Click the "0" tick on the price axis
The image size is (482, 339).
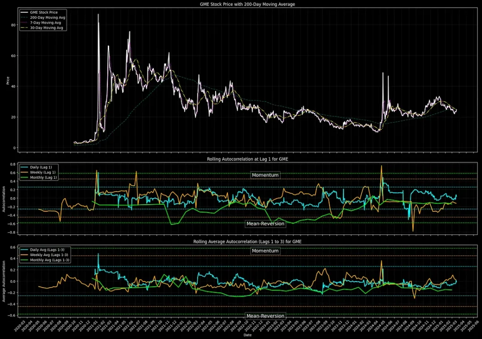point(15,148)
